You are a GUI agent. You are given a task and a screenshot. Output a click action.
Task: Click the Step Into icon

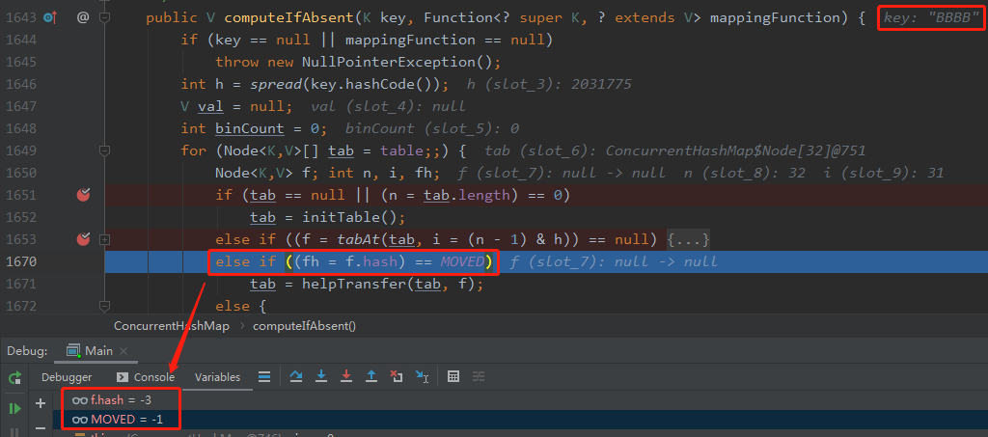321,376
